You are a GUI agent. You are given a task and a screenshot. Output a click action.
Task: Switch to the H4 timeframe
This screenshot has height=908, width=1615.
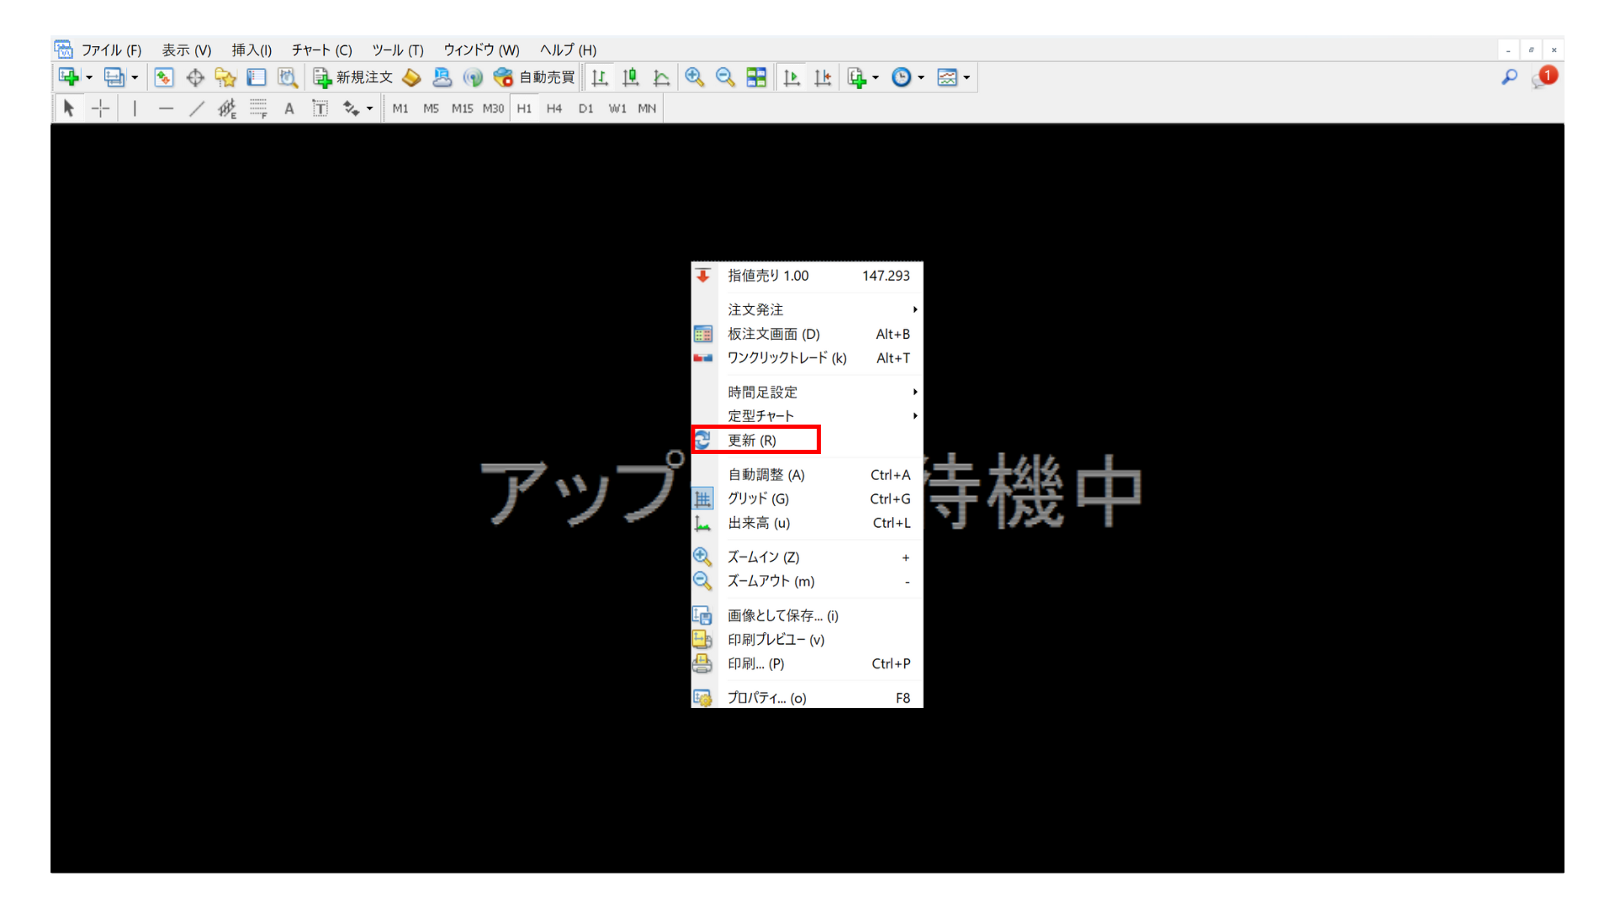554,108
